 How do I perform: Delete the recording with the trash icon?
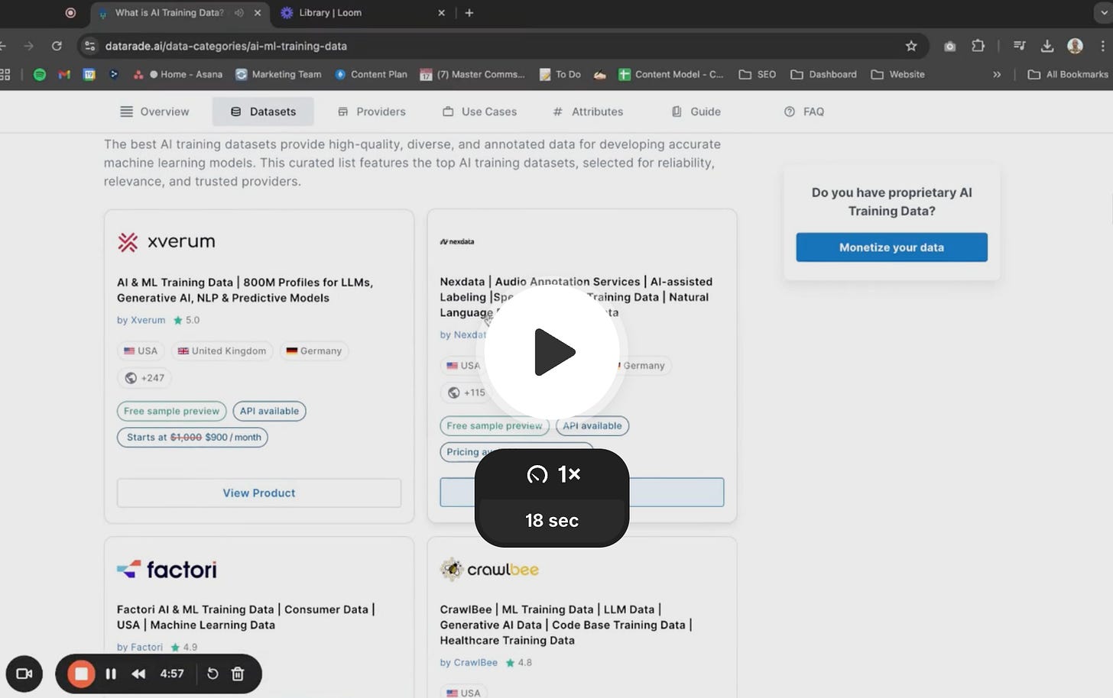(238, 674)
